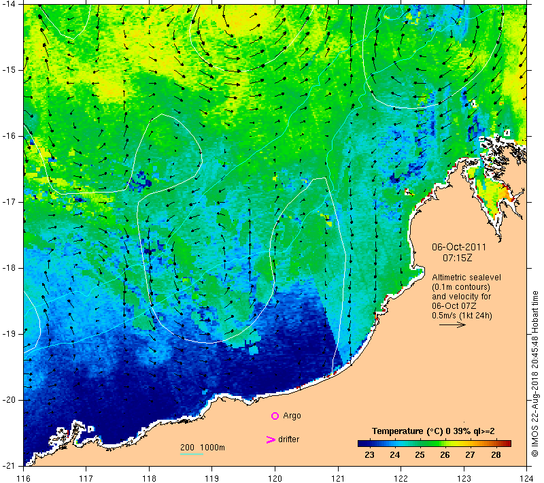The image size is (544, 483).
Task: Click the 23 tick on temperature scale
Action: point(369,455)
